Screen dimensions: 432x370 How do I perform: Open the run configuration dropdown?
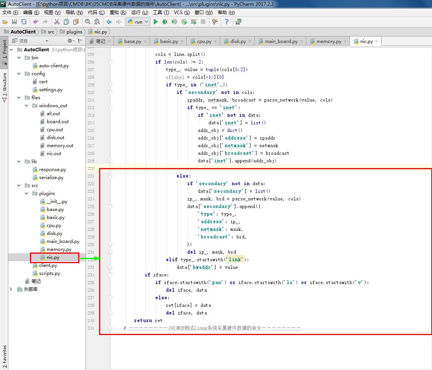coord(138,22)
